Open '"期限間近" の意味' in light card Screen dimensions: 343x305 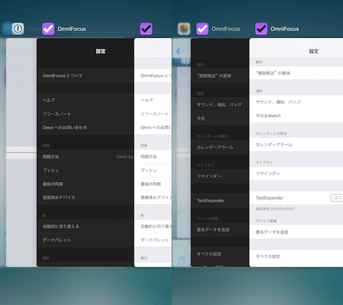[x=296, y=73]
